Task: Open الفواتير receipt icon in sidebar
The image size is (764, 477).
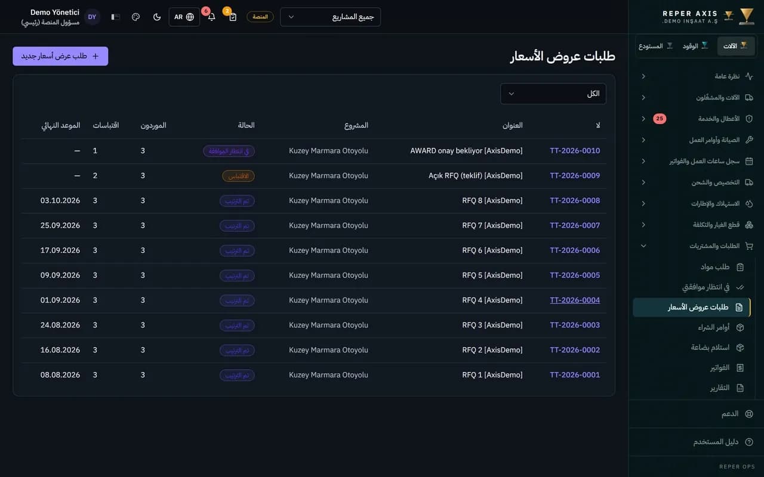Action: point(740,368)
